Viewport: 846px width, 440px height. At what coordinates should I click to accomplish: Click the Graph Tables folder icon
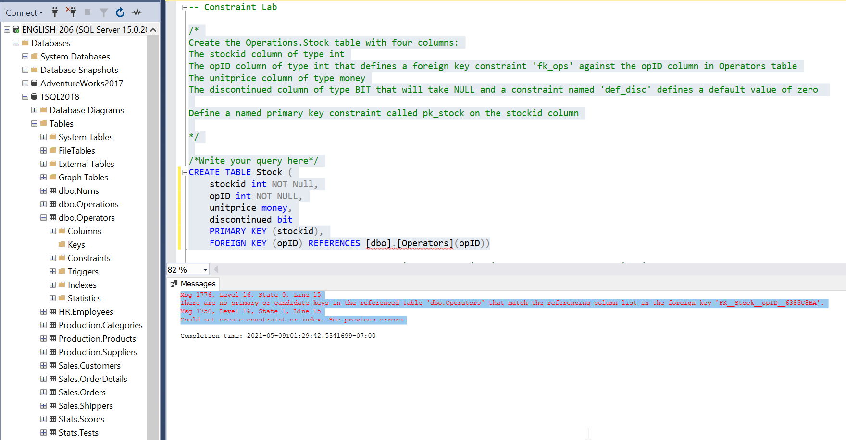53,178
